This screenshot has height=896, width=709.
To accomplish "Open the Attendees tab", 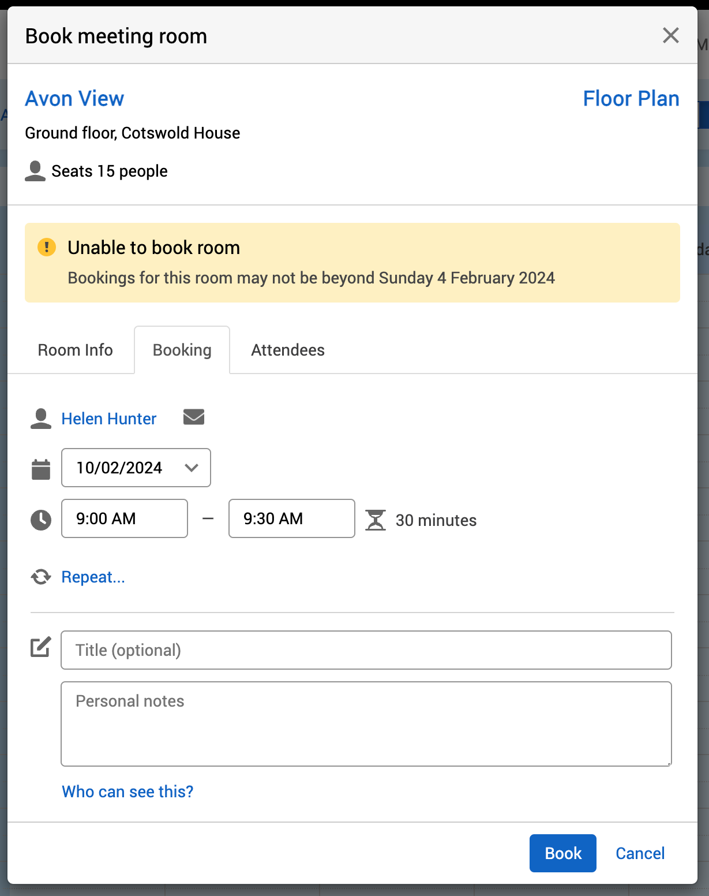I will tap(288, 350).
